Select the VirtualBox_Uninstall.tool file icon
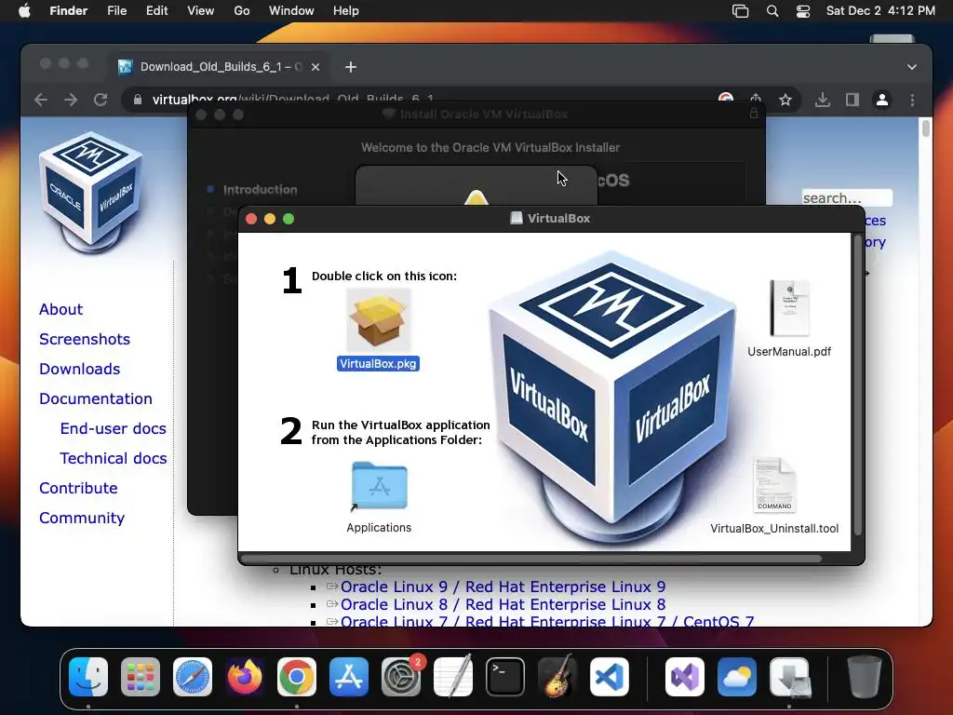Screen dimensions: 953x715 coord(774,485)
